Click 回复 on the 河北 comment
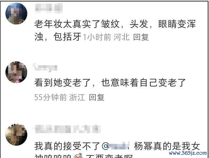This screenshot has height=158, width=209. (x=141, y=37)
